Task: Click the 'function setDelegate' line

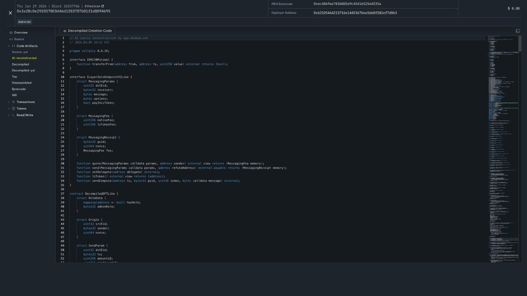Action: coord(118,172)
